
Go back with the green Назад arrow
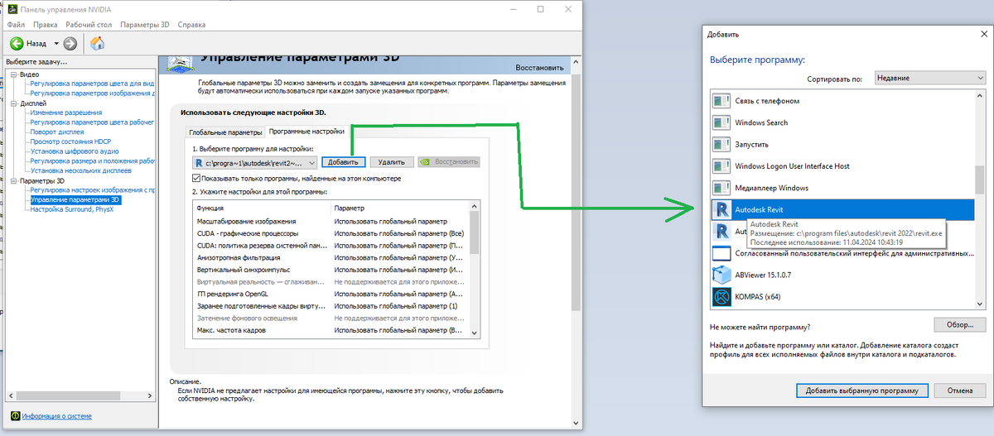click(17, 43)
